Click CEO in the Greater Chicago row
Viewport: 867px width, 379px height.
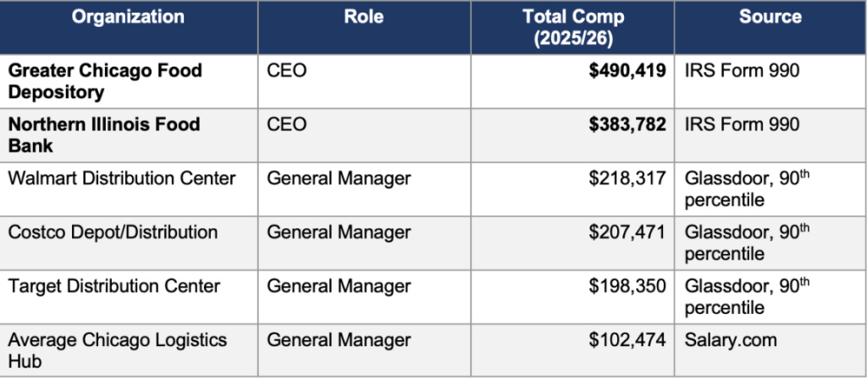click(x=286, y=71)
